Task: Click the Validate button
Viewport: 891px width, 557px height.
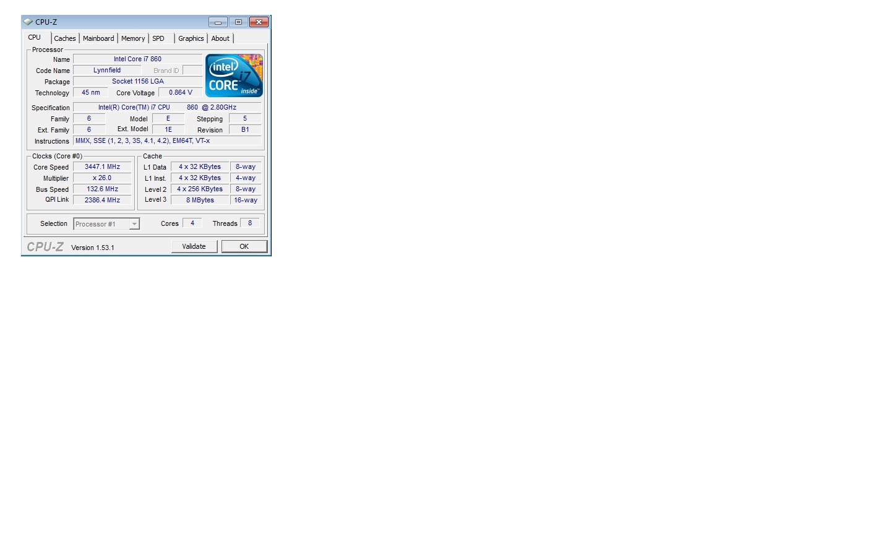Action: (194, 246)
